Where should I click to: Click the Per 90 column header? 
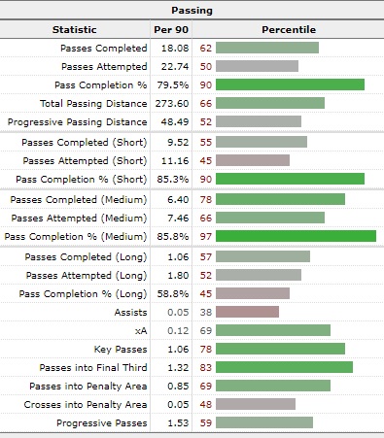point(171,30)
